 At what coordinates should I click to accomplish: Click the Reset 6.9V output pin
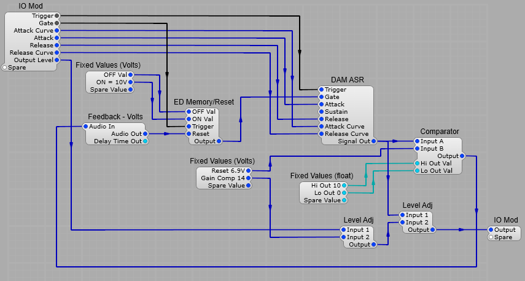[249, 170]
